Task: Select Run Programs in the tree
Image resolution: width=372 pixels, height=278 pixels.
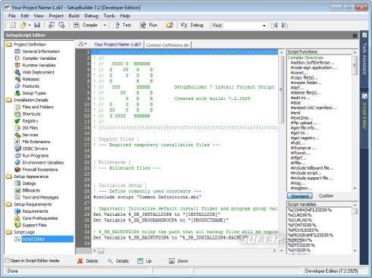Action: pyautogui.click(x=36, y=155)
